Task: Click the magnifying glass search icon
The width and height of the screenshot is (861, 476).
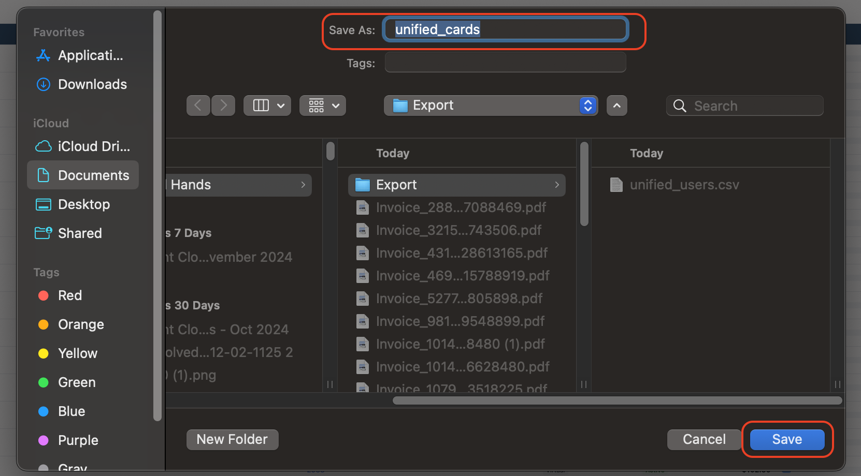Action: pyautogui.click(x=680, y=106)
